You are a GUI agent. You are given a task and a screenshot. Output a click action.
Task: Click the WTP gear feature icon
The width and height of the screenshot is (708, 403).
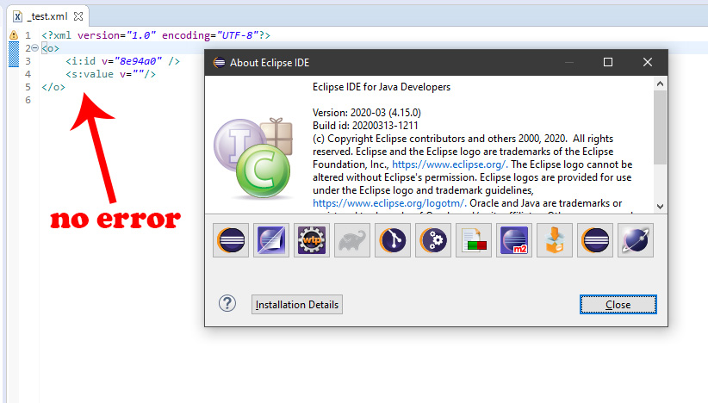click(312, 240)
